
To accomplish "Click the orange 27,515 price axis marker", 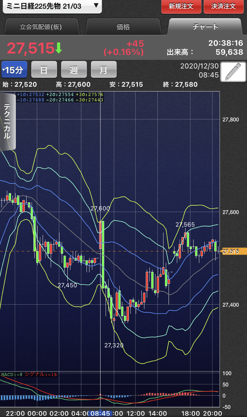I will point(234,251).
